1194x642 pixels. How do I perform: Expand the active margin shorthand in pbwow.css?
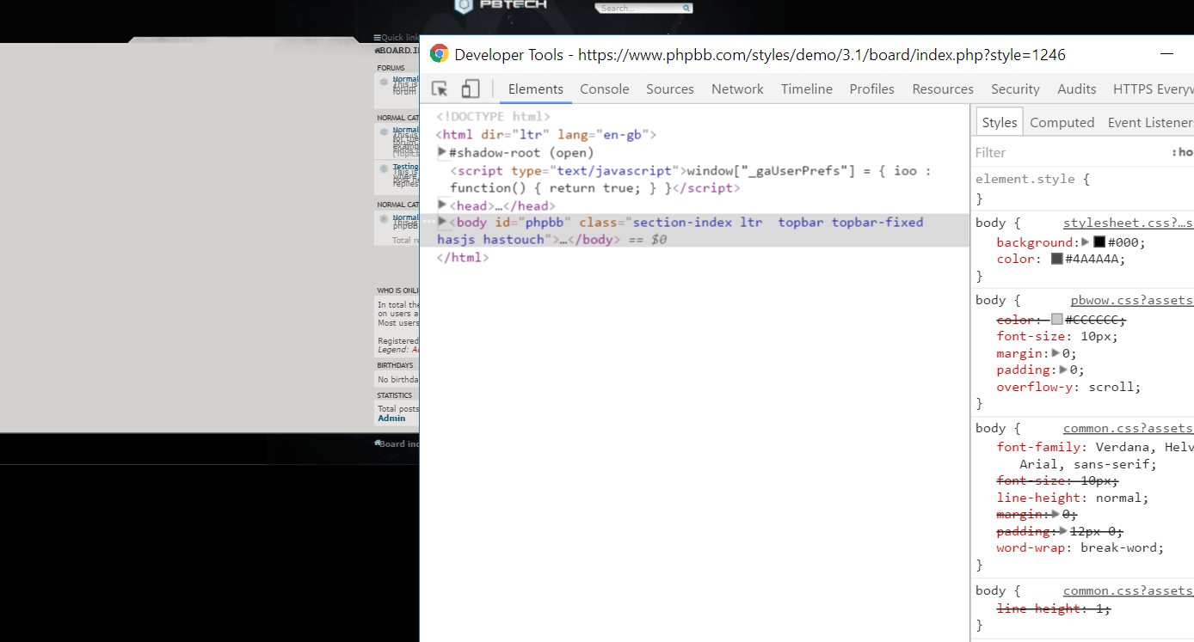click(x=1056, y=353)
